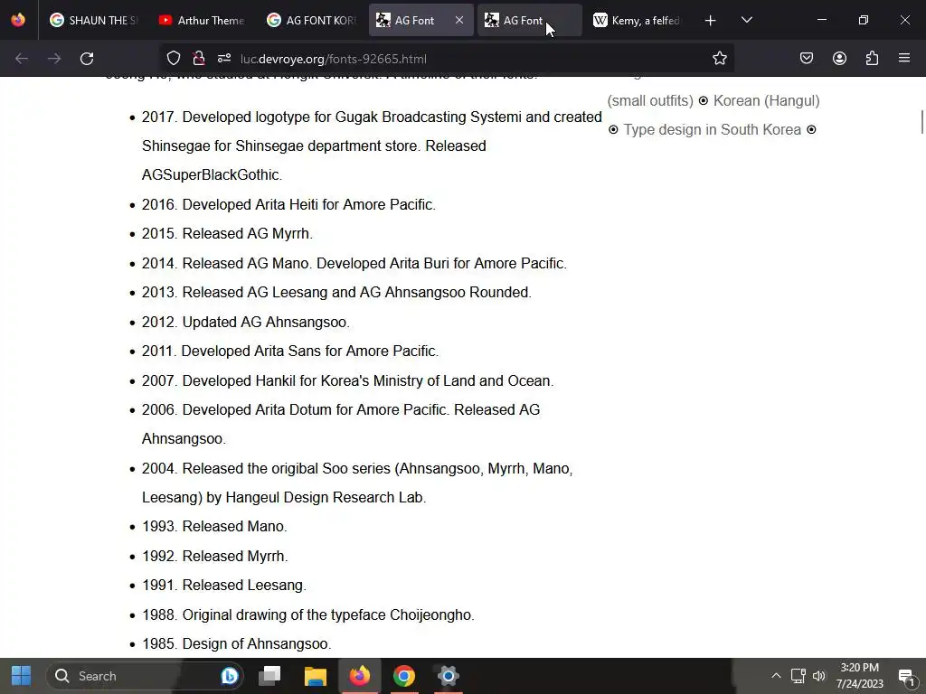Open Bing chat icon in search box
The height and width of the screenshot is (694, 926).
[229, 676]
